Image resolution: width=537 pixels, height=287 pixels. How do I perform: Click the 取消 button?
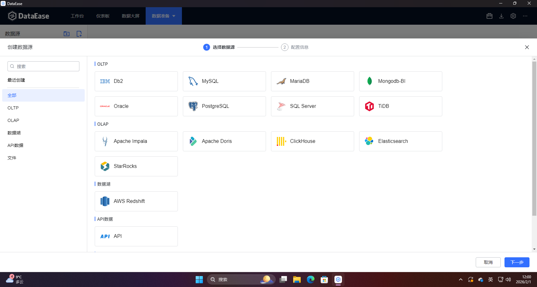pos(488,262)
